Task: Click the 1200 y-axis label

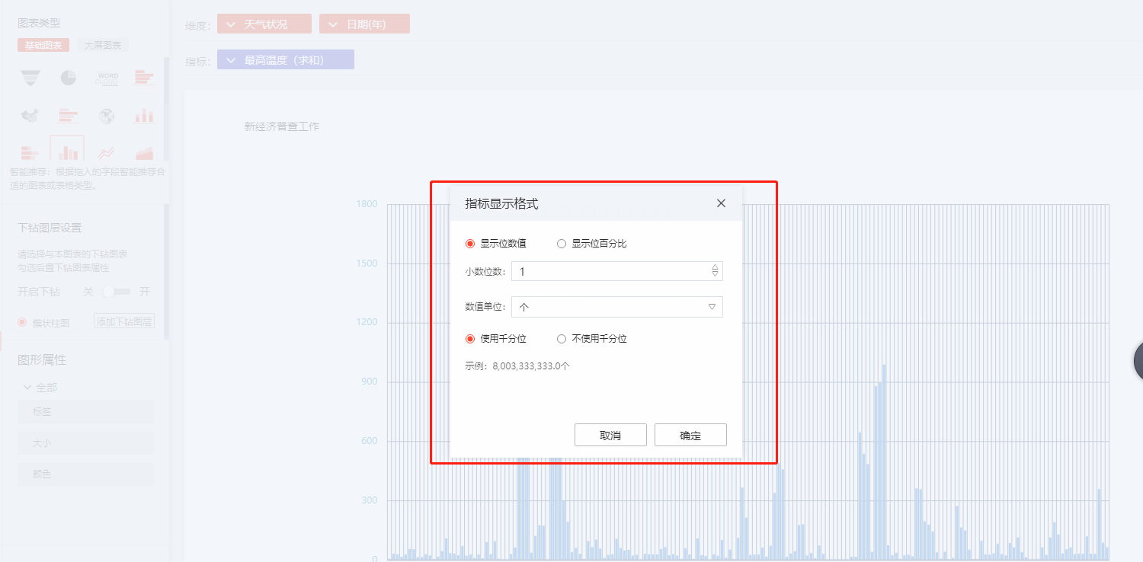Action: click(x=367, y=323)
